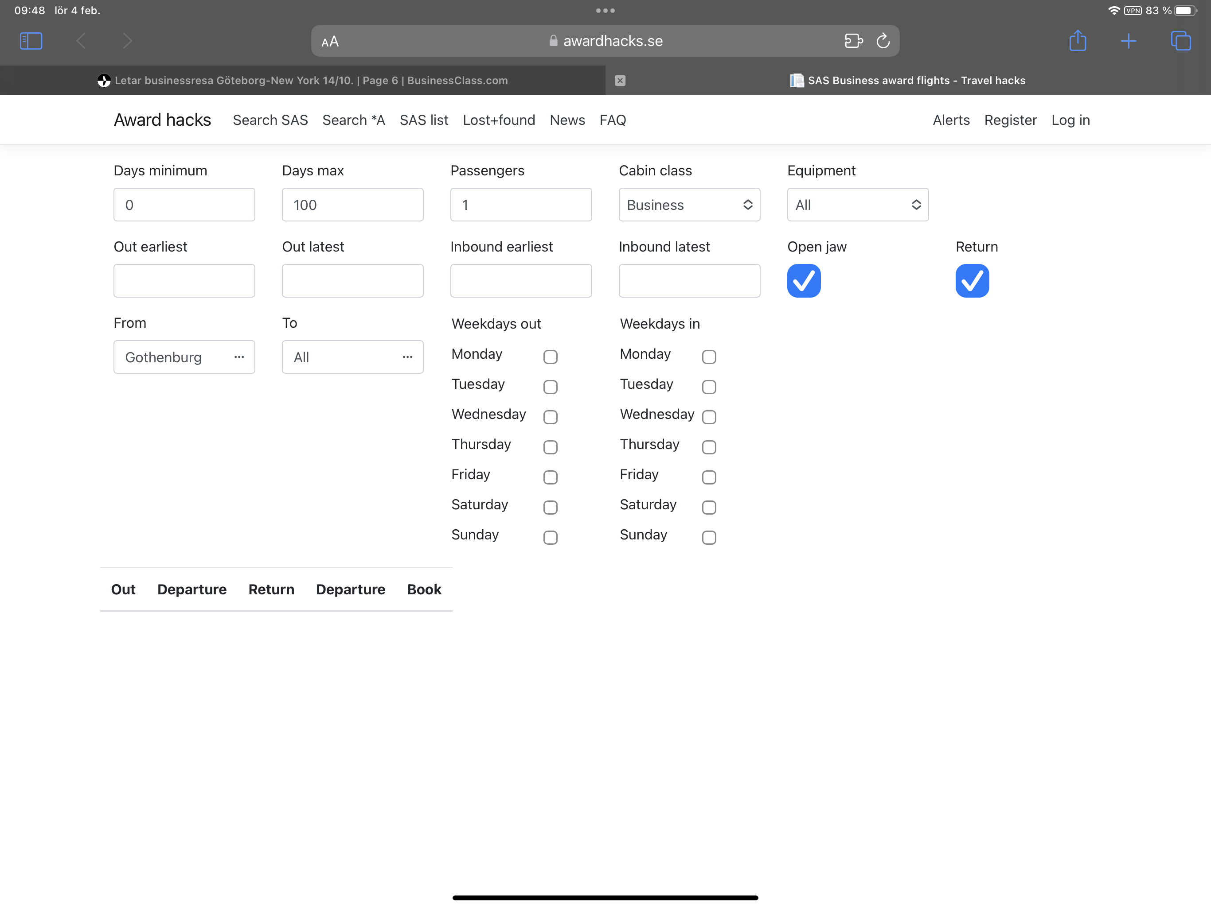Open the Cabin class dropdown

(x=689, y=205)
